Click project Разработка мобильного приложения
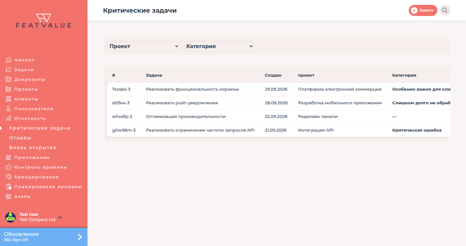 coord(340,103)
